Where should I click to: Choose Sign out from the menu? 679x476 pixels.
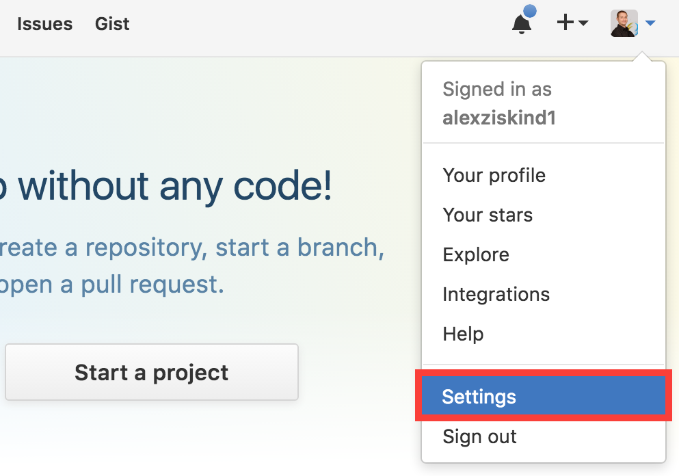pos(479,436)
